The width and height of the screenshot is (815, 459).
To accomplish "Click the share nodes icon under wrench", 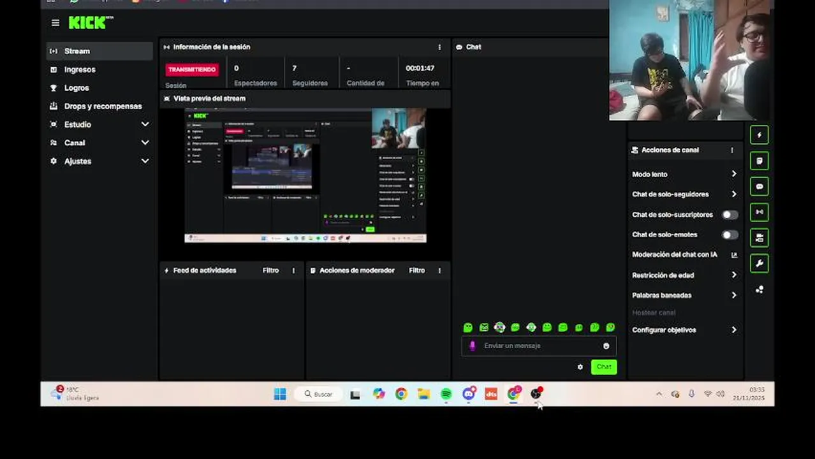I will coord(759,289).
